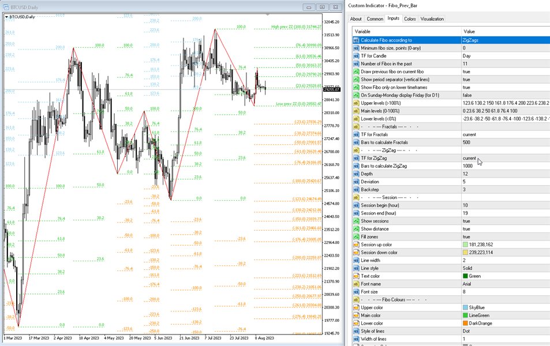Pick the Session up color 181,238,162 swatch

click(465, 245)
